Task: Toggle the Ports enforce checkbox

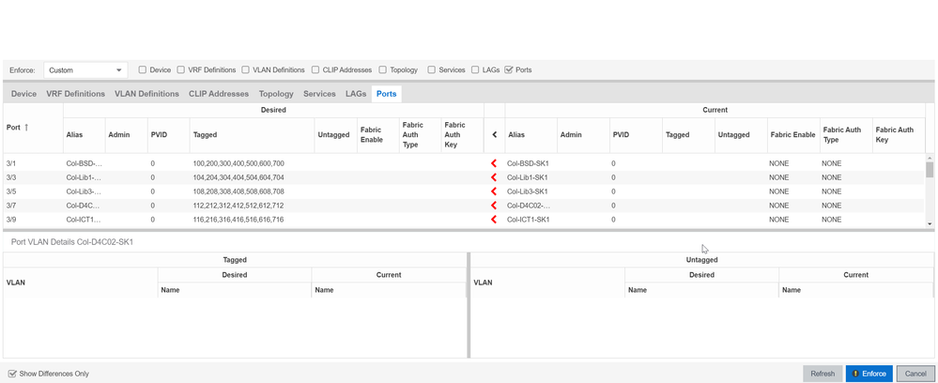Action: pos(509,69)
